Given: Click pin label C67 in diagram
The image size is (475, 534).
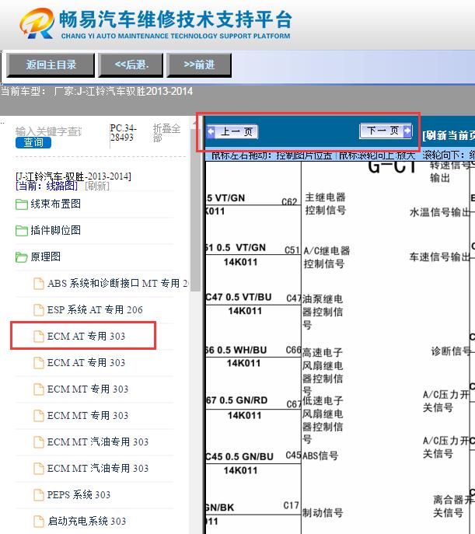Looking at the screenshot, I should pos(294,404).
